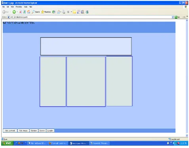Click the yellow folder toolbar icon
189x148 pixels.
(74, 12)
